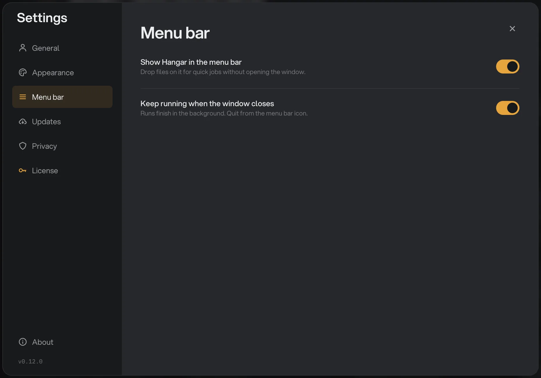
Task: Click the License key icon
Action: [x=23, y=170]
